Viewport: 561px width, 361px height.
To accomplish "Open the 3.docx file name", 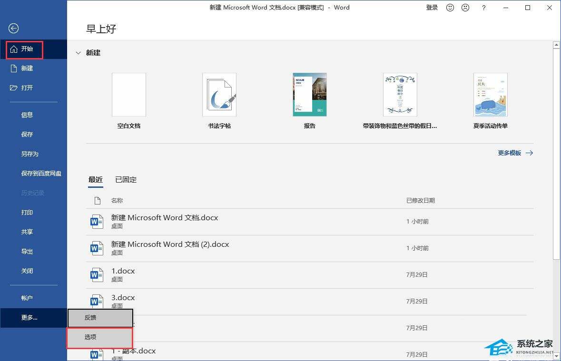I will tap(123, 298).
